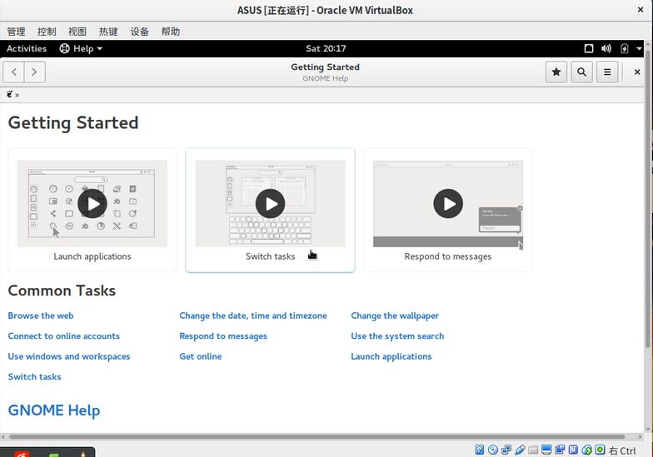Open the 设备 menu
The width and height of the screenshot is (653, 457).
coord(140,32)
